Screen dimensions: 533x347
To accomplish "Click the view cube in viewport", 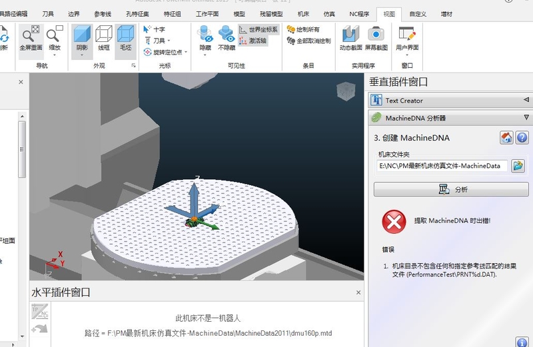I will click(346, 92).
